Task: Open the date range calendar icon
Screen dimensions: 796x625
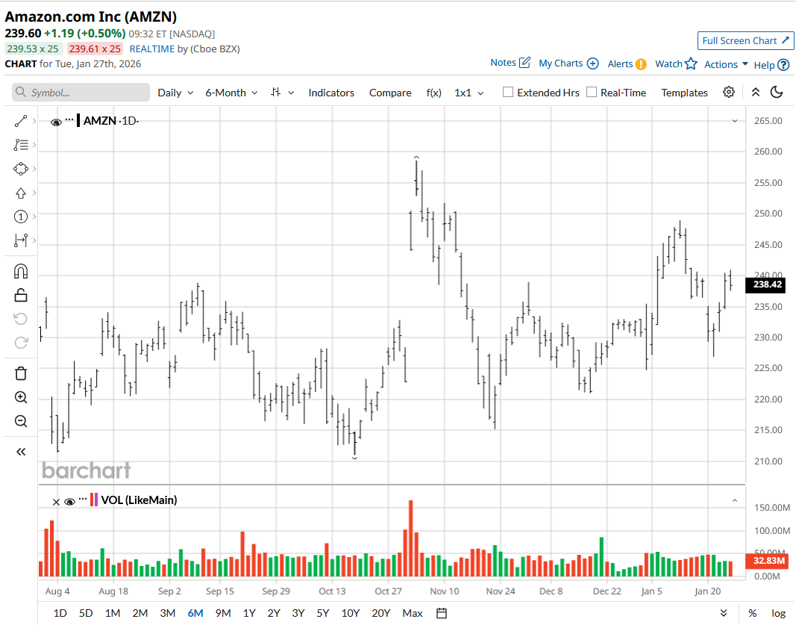Action: [x=442, y=613]
